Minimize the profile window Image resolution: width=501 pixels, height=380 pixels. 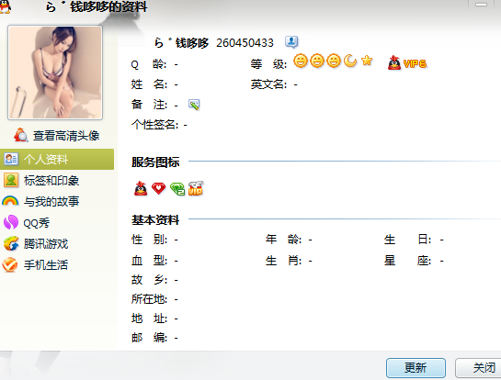481,5
